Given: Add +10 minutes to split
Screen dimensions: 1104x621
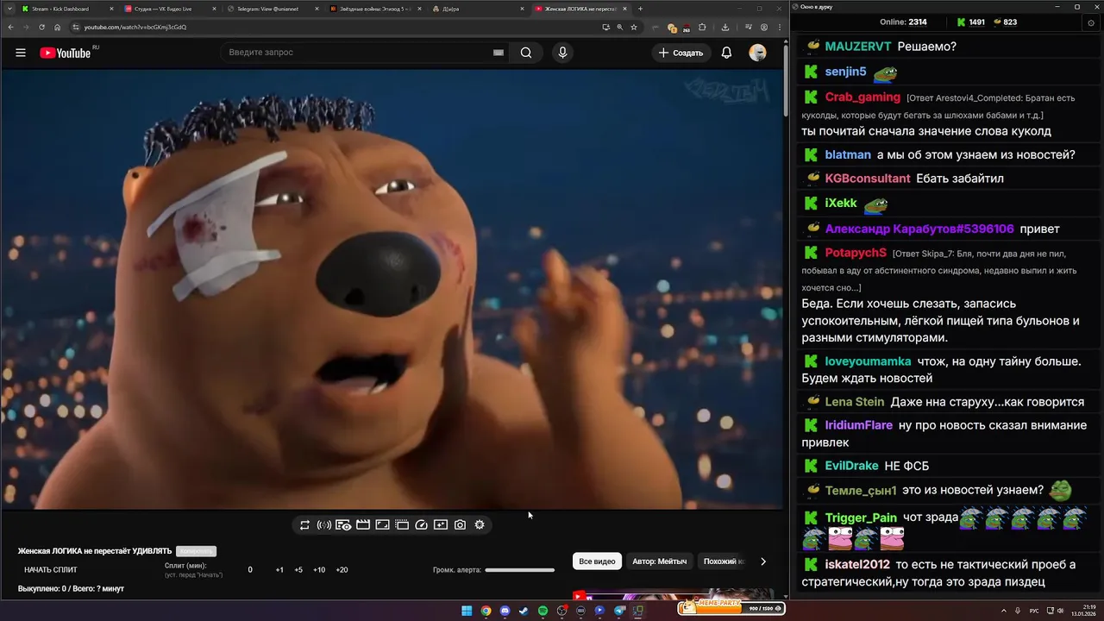Looking at the screenshot, I should point(319,570).
